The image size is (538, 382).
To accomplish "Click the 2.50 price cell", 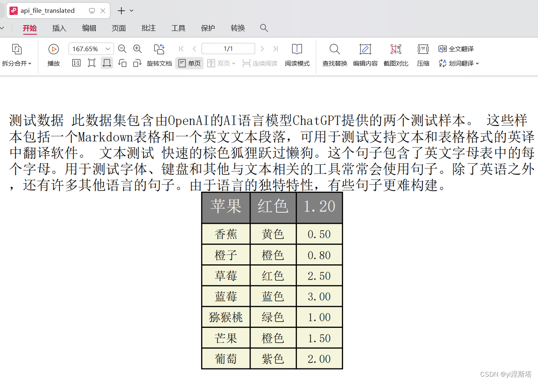I will point(319,275).
